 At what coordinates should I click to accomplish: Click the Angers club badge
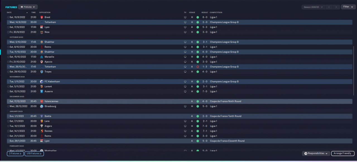tap(42, 126)
